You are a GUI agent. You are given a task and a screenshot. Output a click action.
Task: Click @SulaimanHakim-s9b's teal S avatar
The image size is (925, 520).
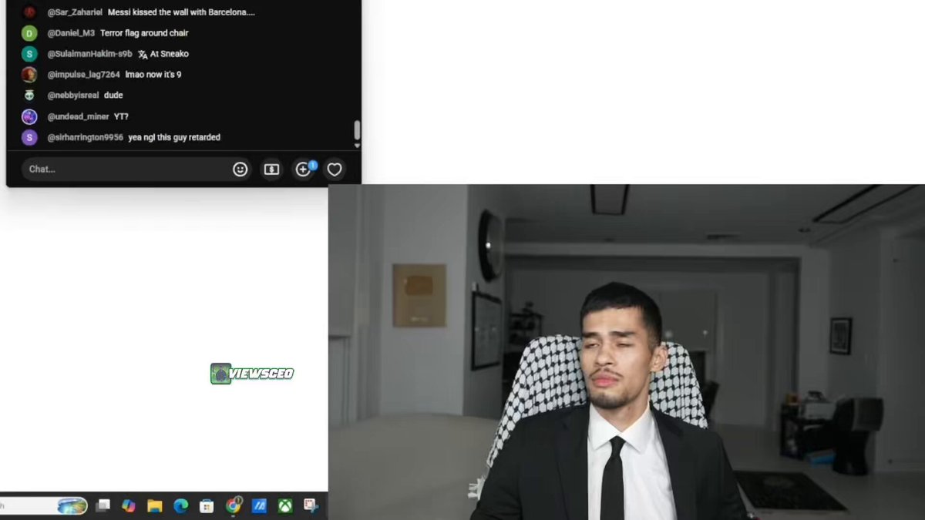pyautogui.click(x=29, y=54)
